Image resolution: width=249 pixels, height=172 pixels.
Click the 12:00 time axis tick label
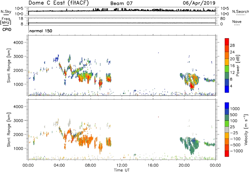(122, 165)
